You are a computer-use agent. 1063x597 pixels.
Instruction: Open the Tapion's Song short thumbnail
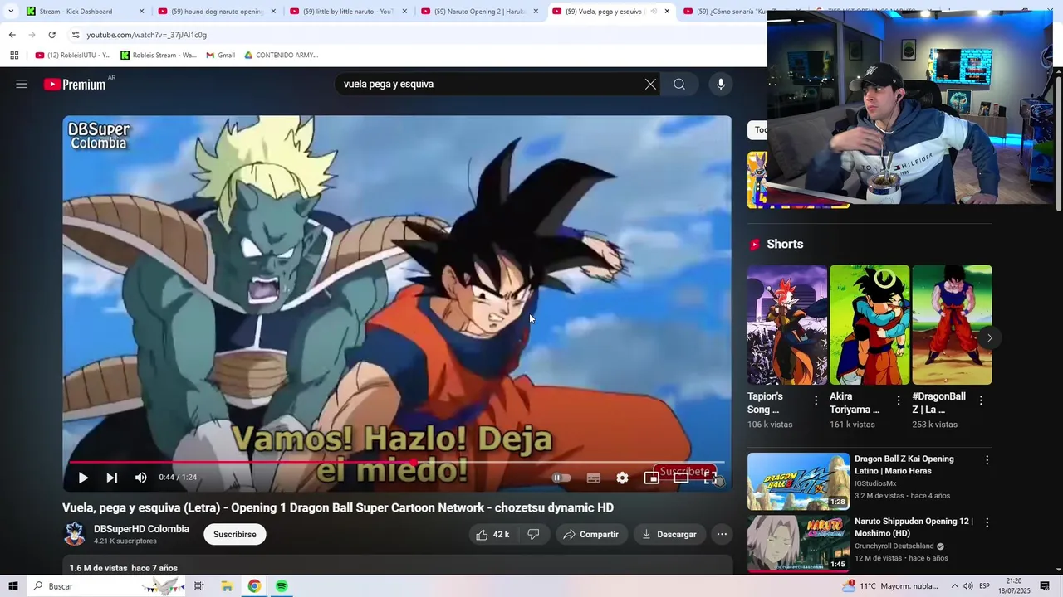click(786, 325)
